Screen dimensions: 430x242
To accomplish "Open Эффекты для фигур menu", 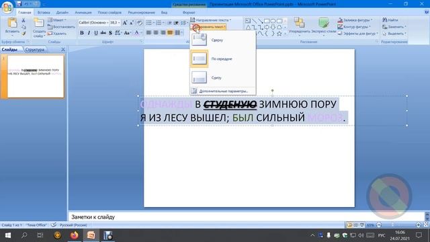I will [358, 34].
